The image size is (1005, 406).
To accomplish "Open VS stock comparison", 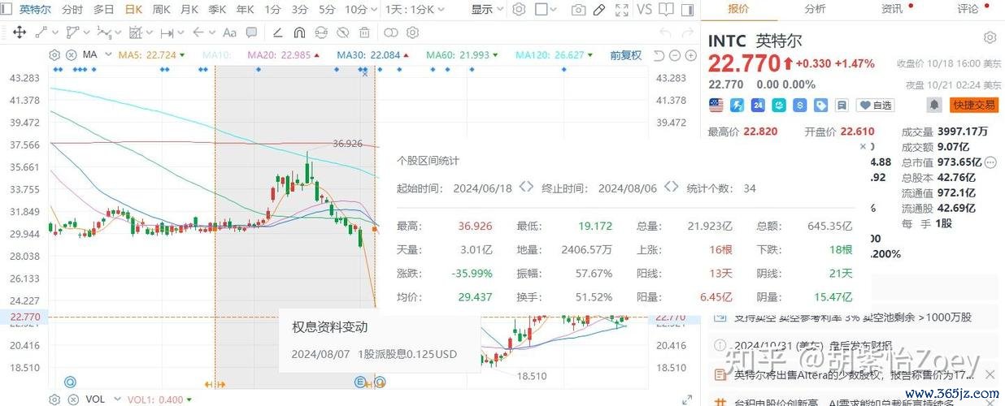I will pos(645,10).
